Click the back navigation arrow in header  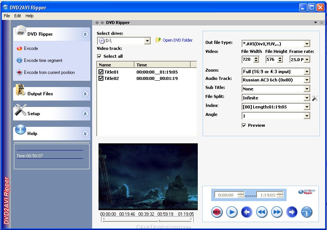[x=97, y=23]
